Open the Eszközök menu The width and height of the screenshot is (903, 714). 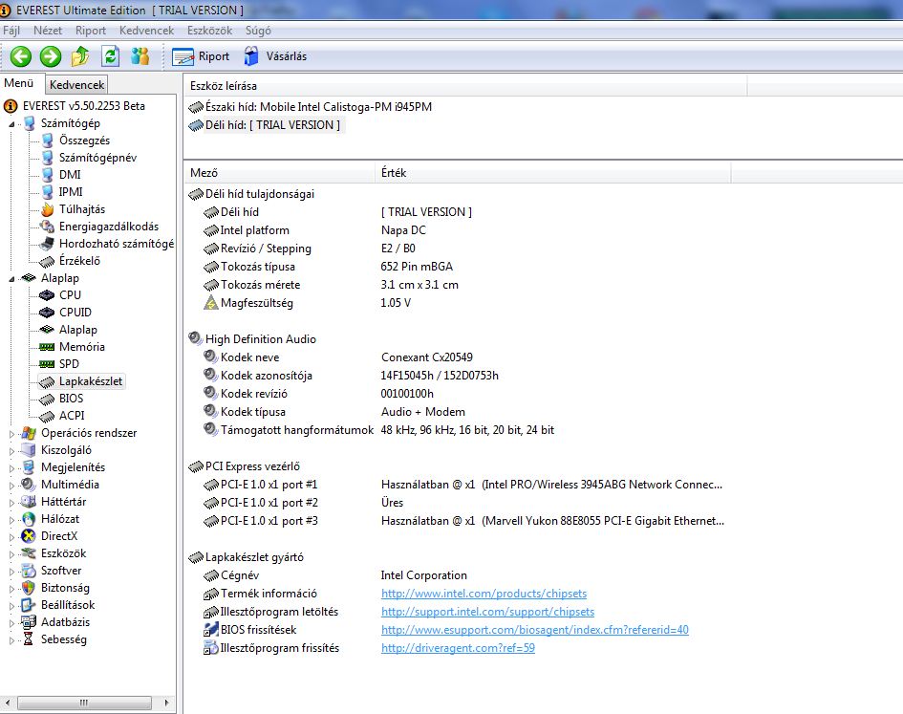tap(209, 31)
